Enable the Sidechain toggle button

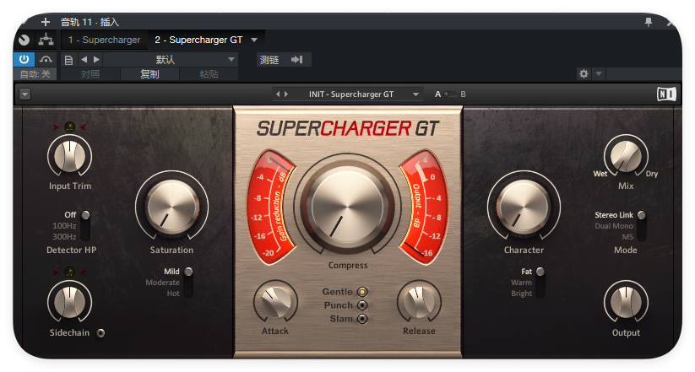[101, 333]
